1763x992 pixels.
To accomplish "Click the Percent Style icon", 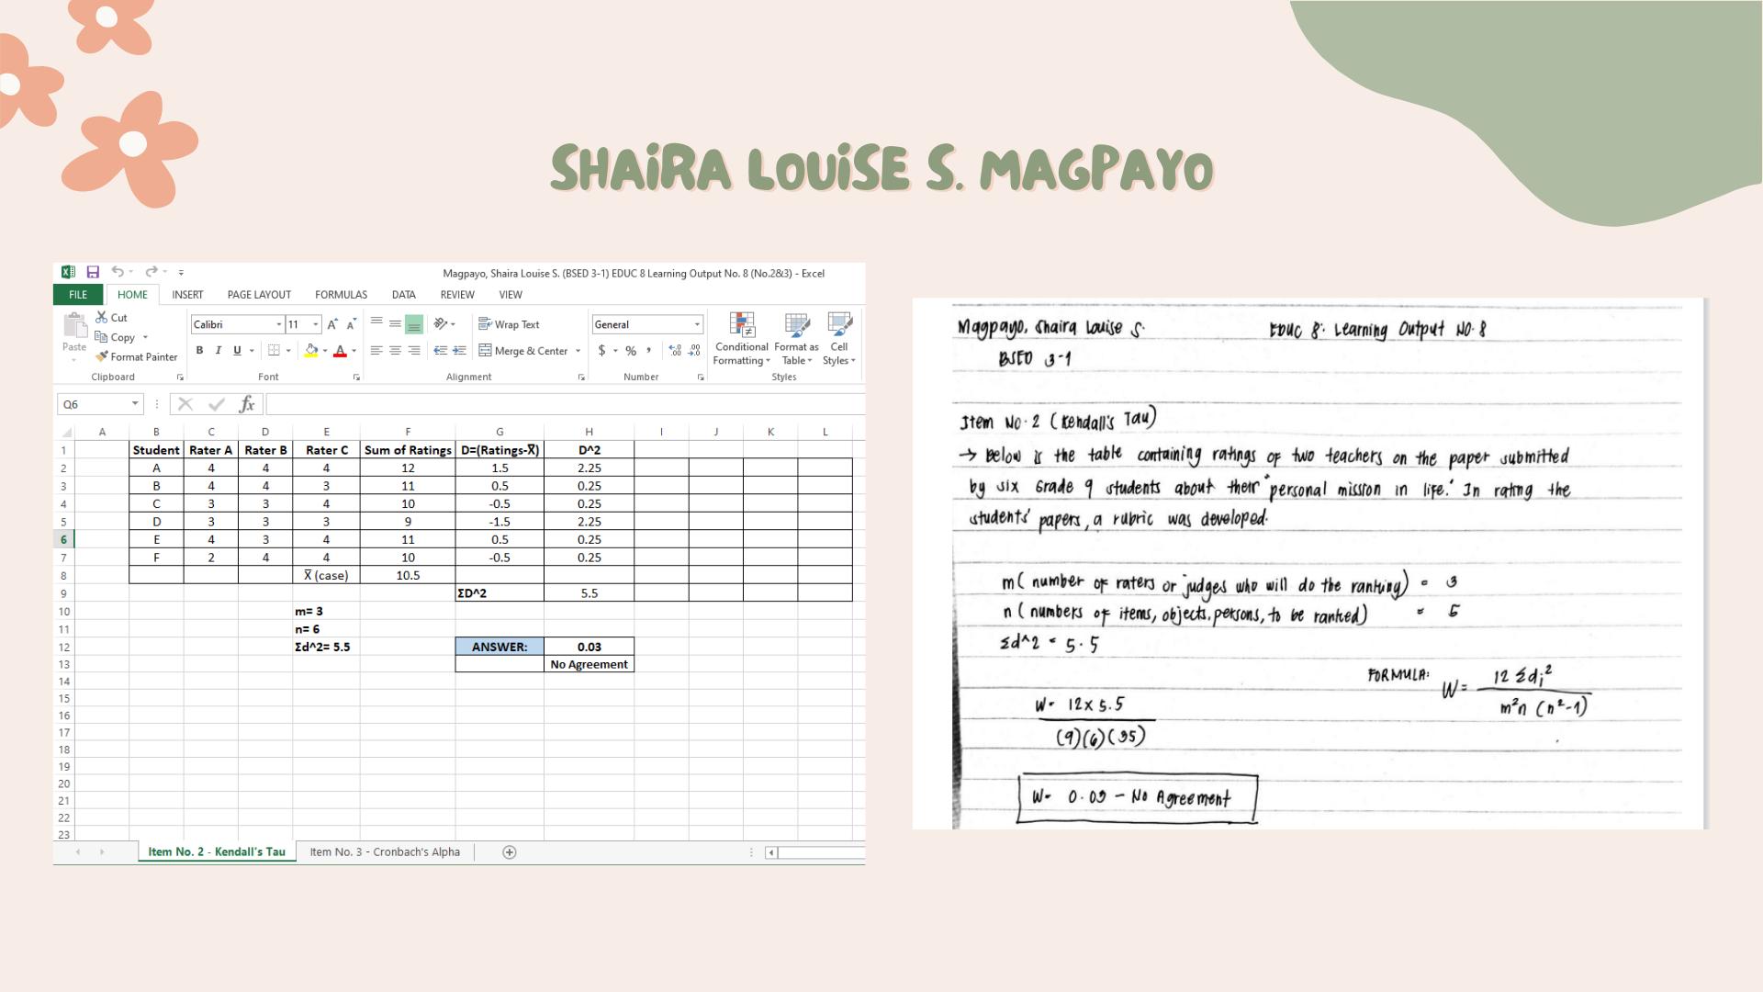I will click(631, 351).
